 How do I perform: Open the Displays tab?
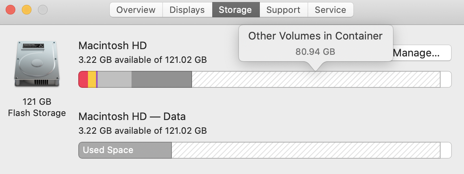pos(187,10)
